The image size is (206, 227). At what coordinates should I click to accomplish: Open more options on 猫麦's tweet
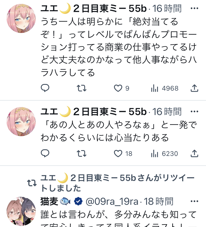pos(194,201)
